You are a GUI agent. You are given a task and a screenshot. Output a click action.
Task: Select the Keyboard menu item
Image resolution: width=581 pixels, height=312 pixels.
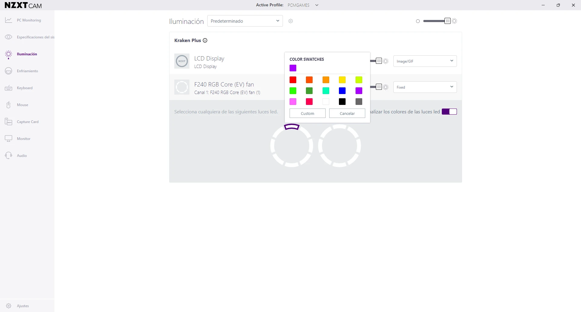pos(25,88)
